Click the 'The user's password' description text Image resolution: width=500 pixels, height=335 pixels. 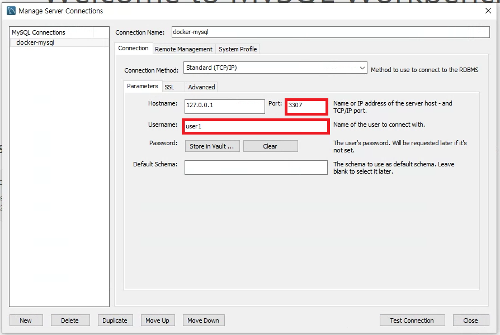click(400, 146)
